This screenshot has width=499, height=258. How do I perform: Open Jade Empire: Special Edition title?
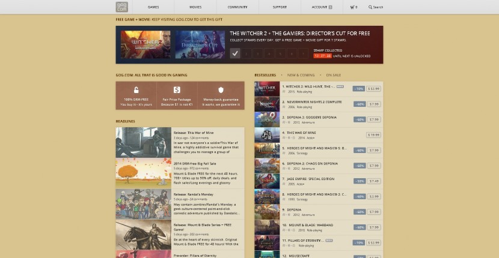(311, 179)
